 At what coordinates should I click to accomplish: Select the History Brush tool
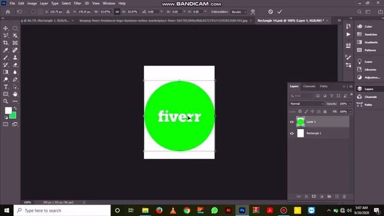tap(5, 65)
